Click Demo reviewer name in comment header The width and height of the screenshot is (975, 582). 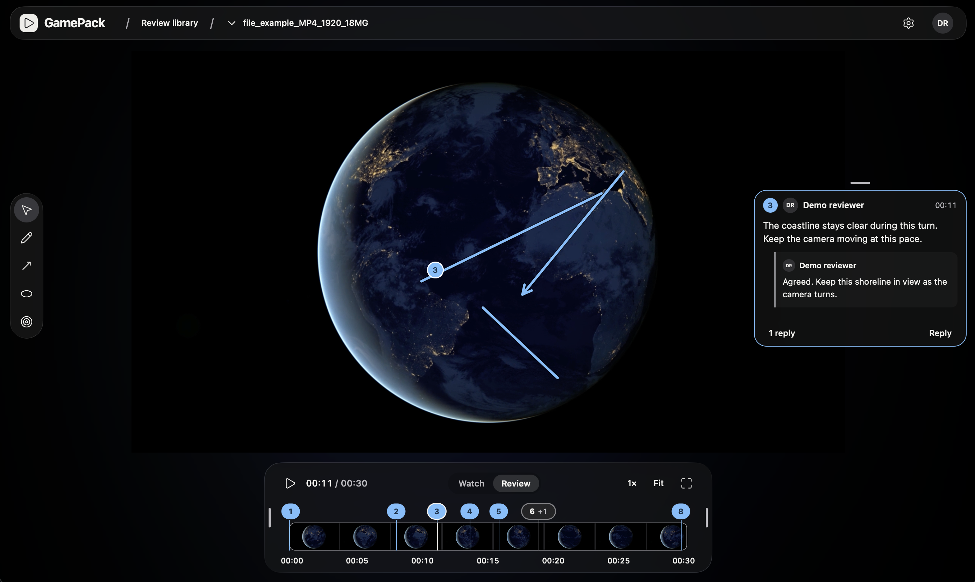click(x=833, y=205)
